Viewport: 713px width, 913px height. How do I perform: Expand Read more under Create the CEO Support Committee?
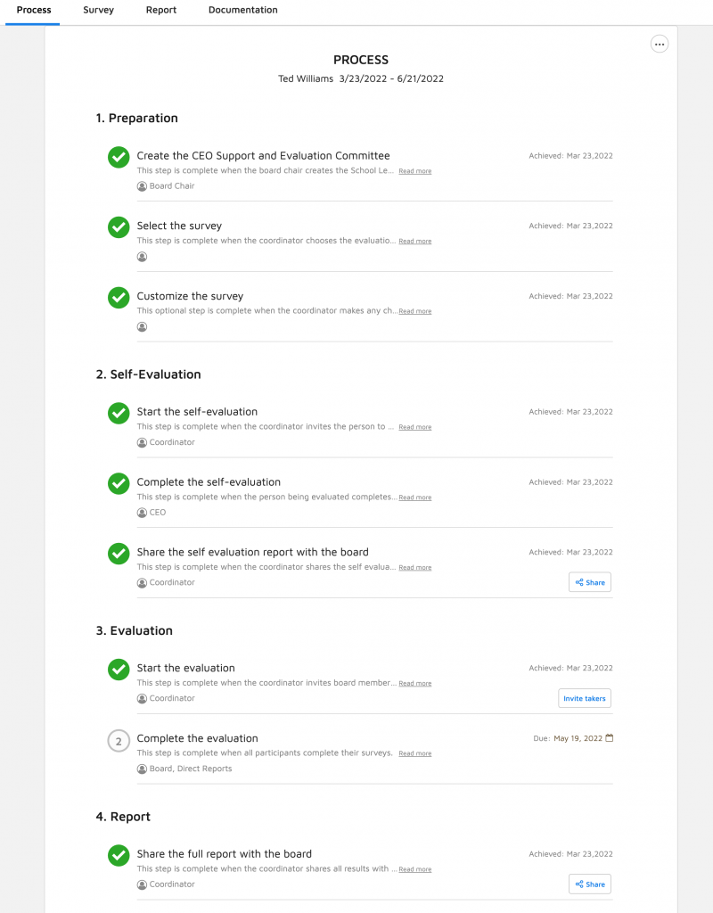[414, 171]
